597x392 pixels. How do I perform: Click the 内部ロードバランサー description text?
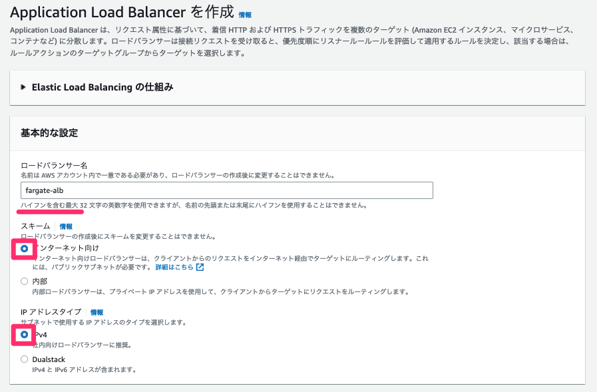(x=221, y=292)
